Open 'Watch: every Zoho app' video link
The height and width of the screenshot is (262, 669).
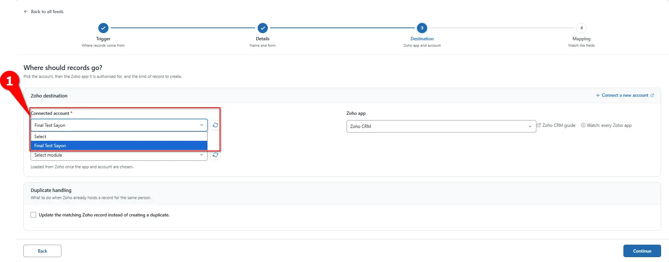click(606, 125)
